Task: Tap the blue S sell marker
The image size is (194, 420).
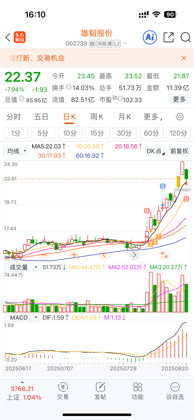Action: point(163,186)
